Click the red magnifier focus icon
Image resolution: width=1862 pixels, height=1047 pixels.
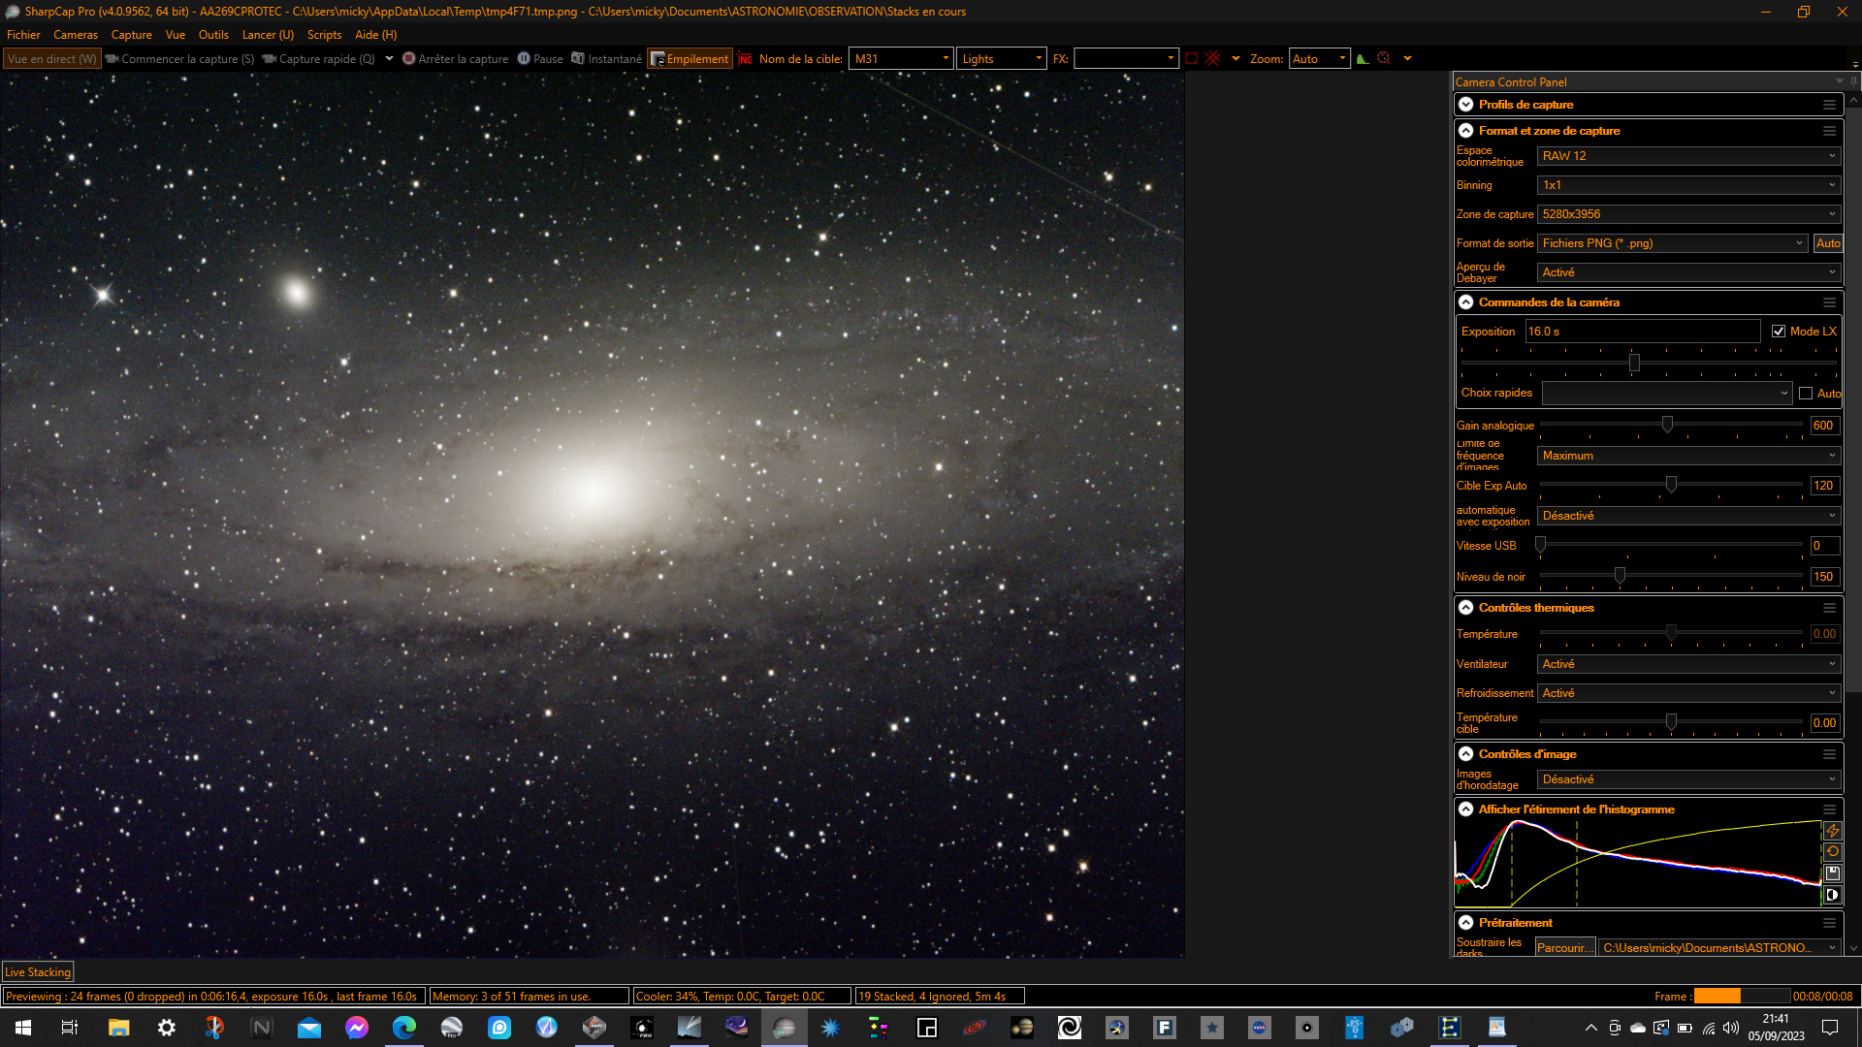(x=1384, y=59)
